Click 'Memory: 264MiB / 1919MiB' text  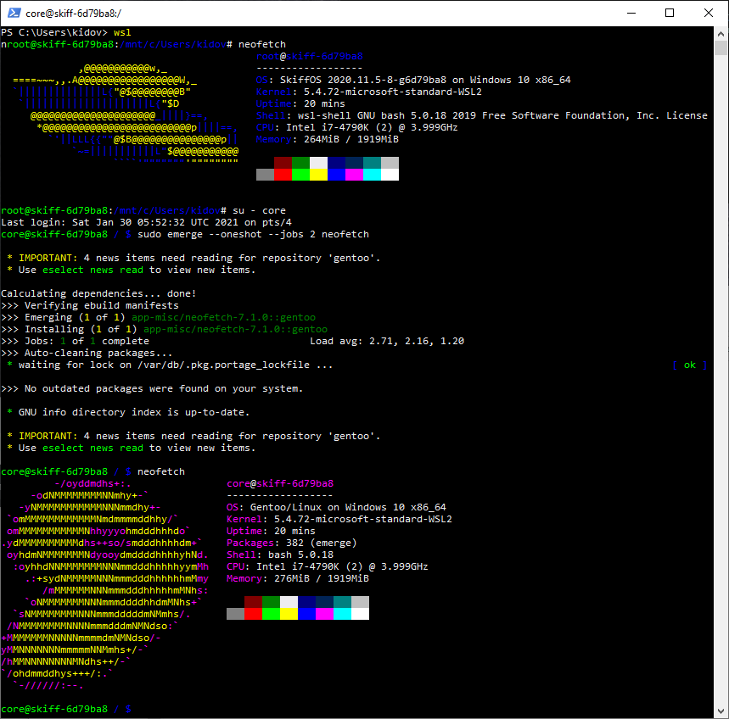(328, 139)
